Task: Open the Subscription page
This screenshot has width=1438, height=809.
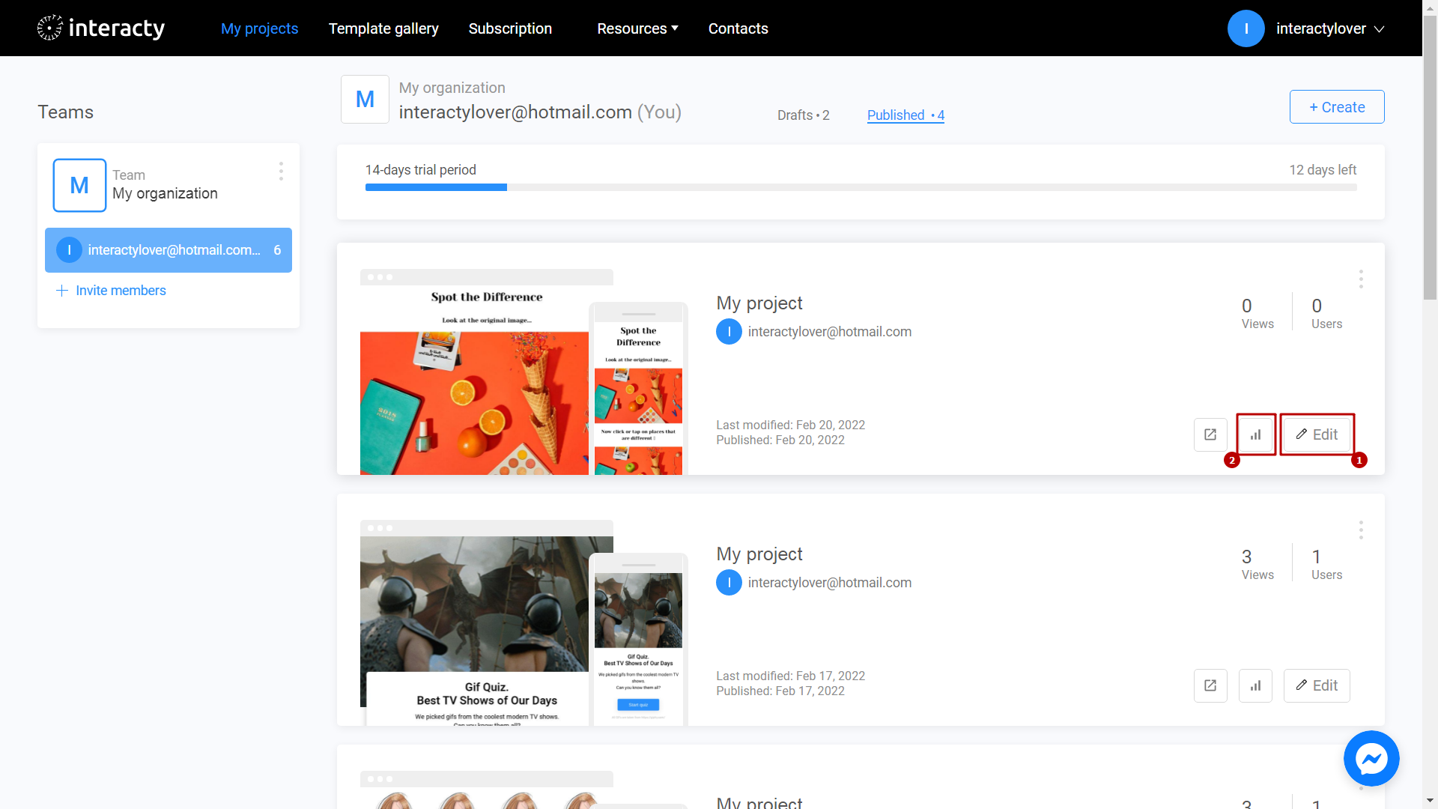Action: (510, 28)
